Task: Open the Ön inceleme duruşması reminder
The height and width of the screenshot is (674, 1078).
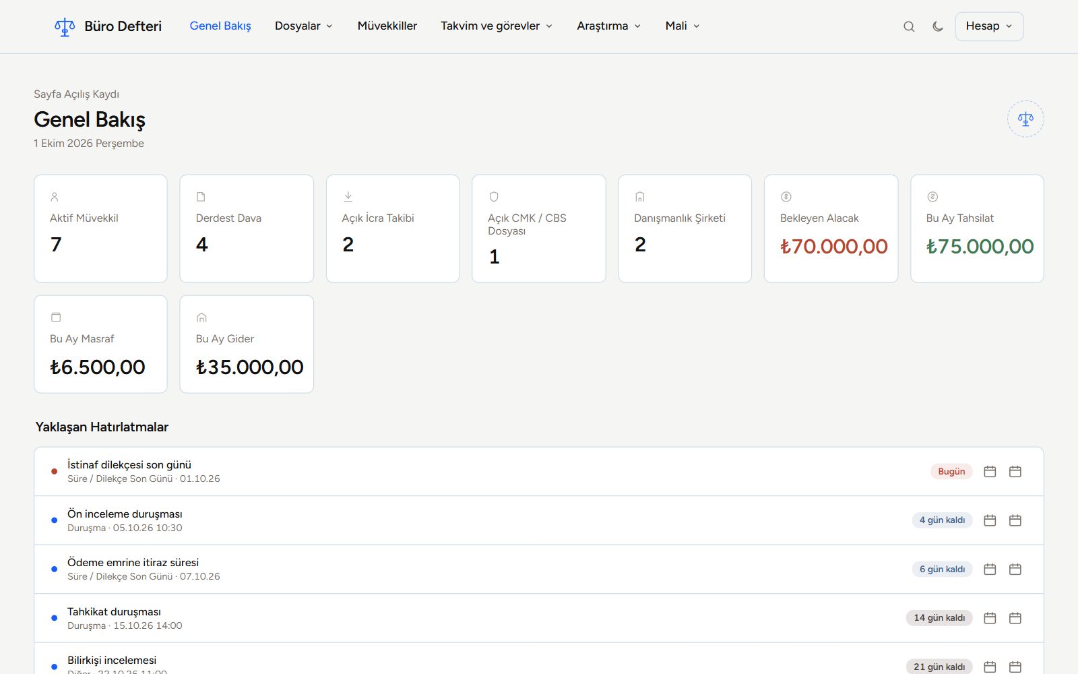Action: (539, 520)
